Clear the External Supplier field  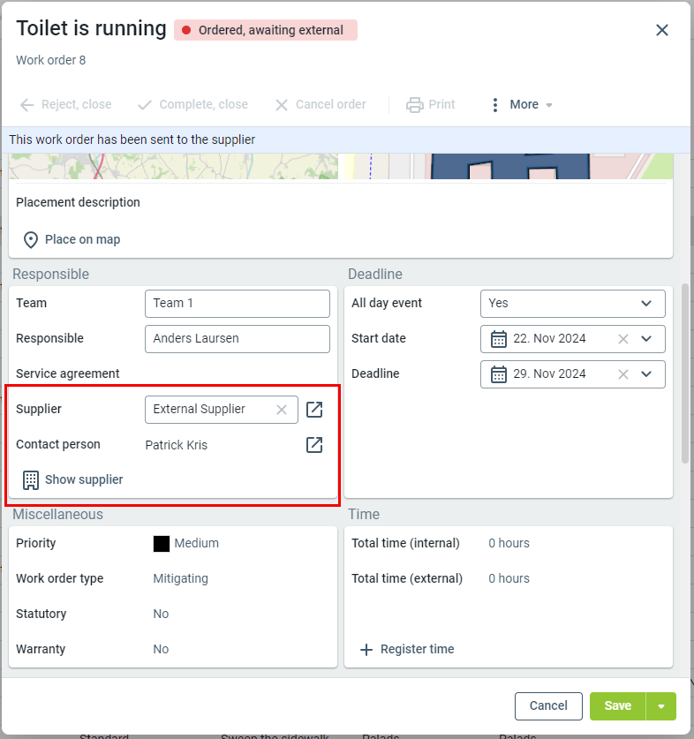282,410
